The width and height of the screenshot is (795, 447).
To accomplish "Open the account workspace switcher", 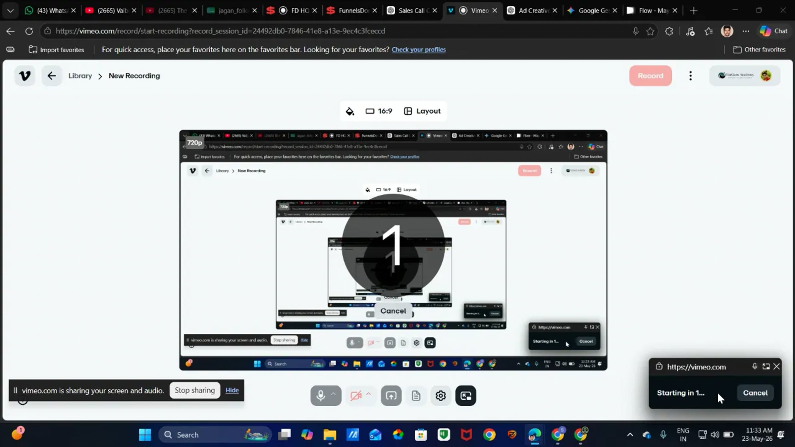I will point(745,76).
